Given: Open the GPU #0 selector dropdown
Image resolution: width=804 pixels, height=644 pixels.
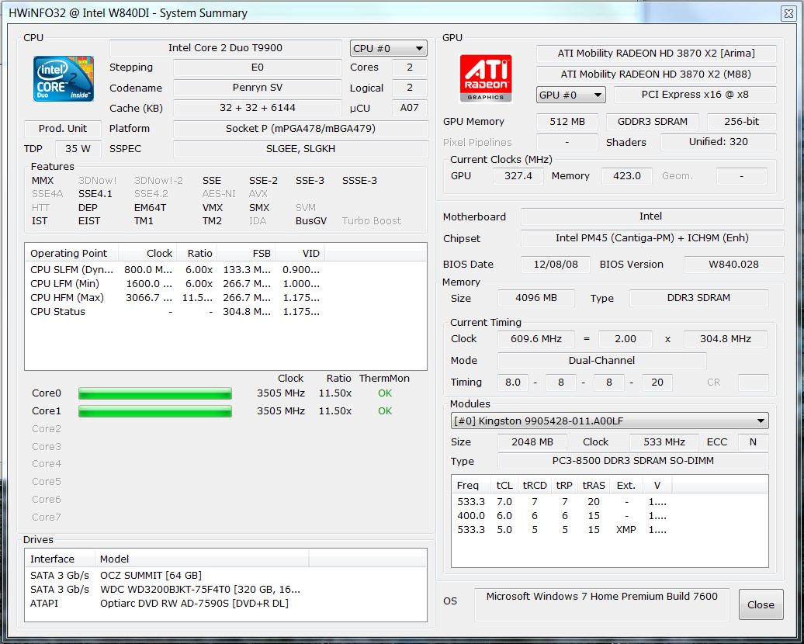Looking at the screenshot, I should (570, 95).
